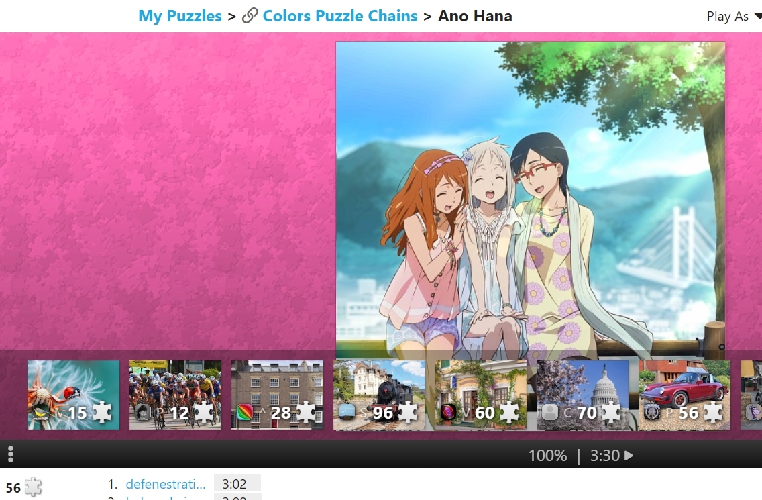This screenshot has width=762, height=500.
Task: Open the brick building puzzle with 28 pieces
Action: pyautogui.click(x=278, y=395)
